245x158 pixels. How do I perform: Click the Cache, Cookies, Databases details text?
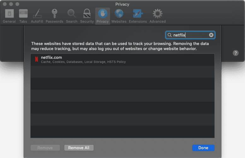[83, 62]
